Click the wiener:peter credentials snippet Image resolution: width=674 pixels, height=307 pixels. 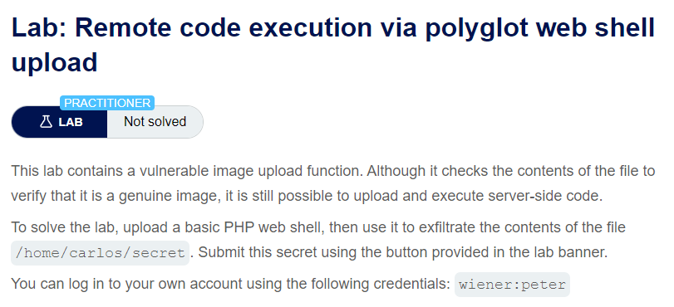512,285
